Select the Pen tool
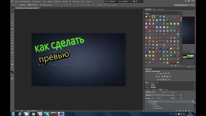This screenshot has width=206, height=116. (x=12, y=52)
